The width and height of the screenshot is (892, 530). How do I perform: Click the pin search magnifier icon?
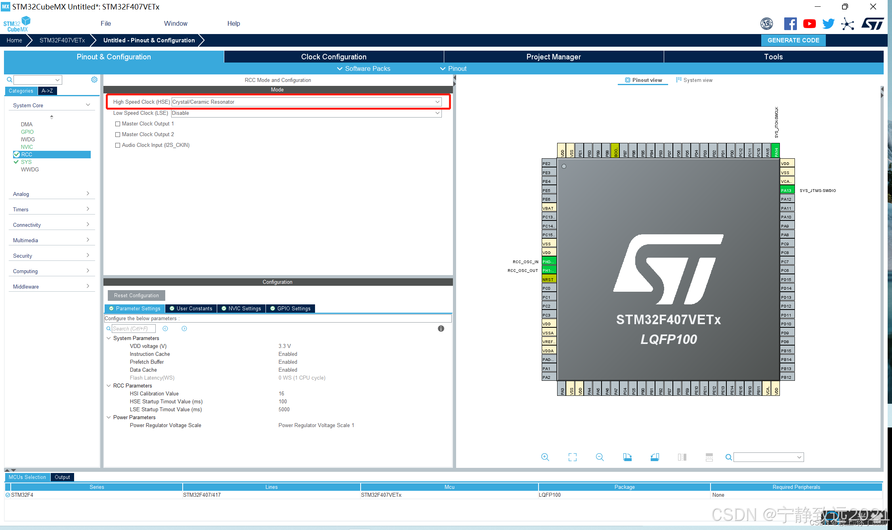[x=728, y=457]
